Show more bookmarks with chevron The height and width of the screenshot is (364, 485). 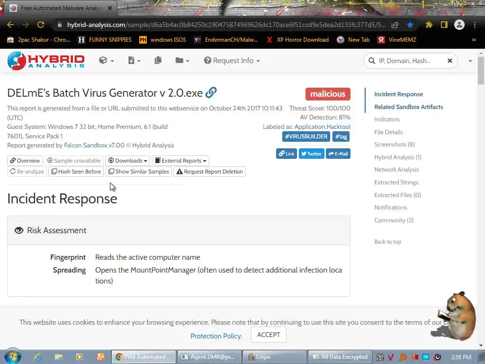click(x=474, y=40)
